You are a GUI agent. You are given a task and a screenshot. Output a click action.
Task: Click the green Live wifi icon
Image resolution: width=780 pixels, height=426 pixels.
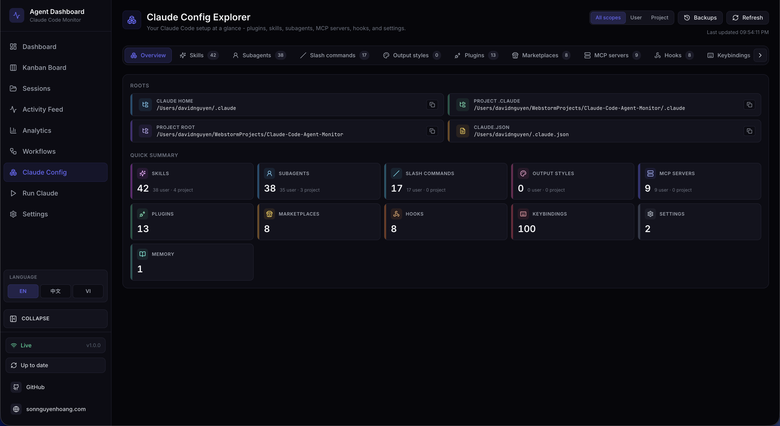pyautogui.click(x=14, y=346)
